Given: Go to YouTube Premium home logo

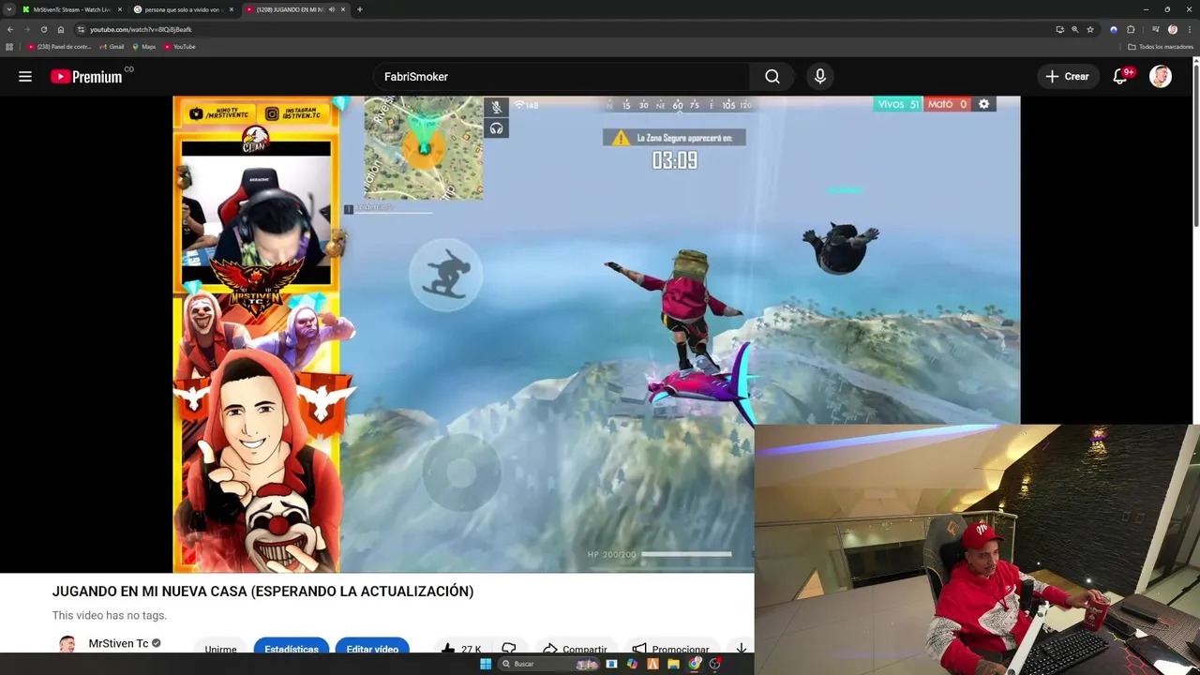Looking at the screenshot, I should pos(86,77).
